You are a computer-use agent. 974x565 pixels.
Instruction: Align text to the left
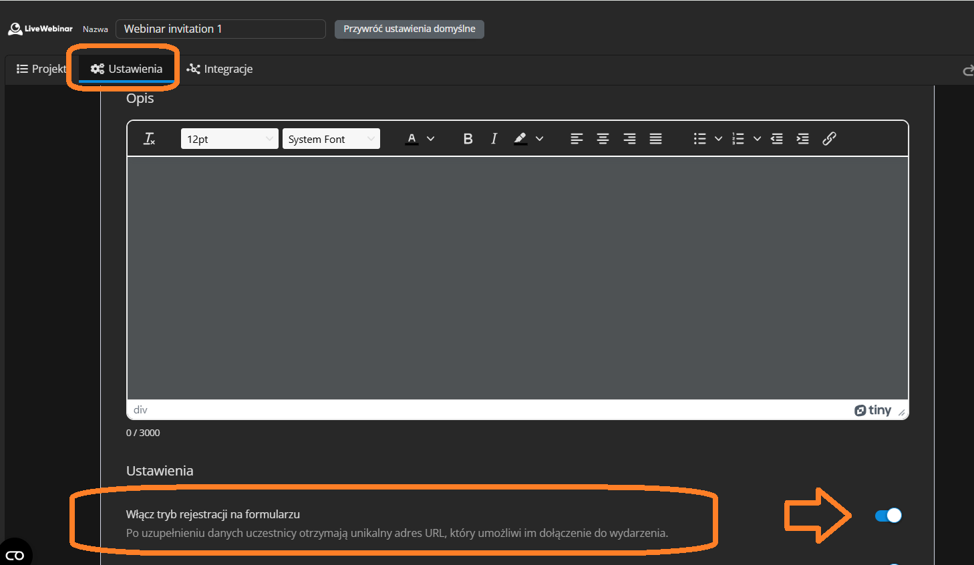pyautogui.click(x=577, y=139)
